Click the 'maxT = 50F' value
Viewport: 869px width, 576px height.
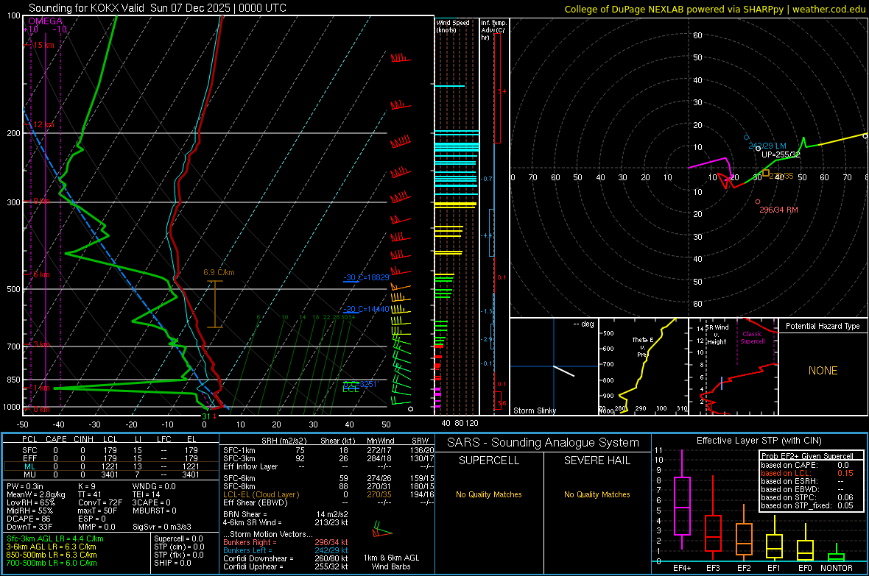97,511
